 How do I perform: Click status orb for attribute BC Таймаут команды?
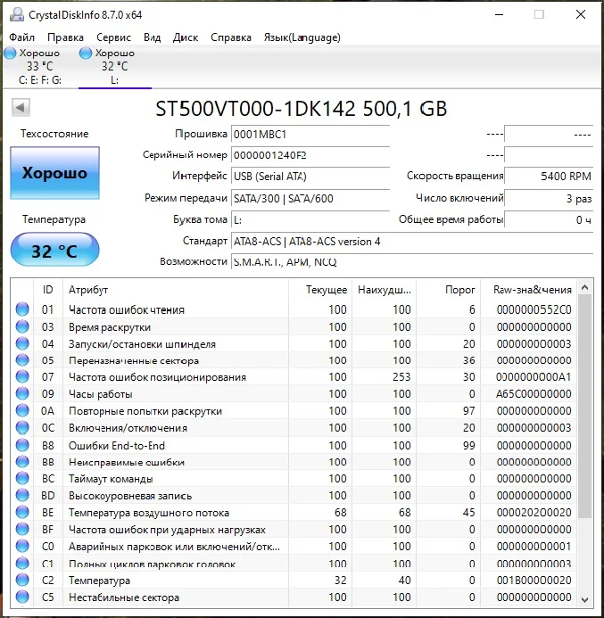pos(22,479)
